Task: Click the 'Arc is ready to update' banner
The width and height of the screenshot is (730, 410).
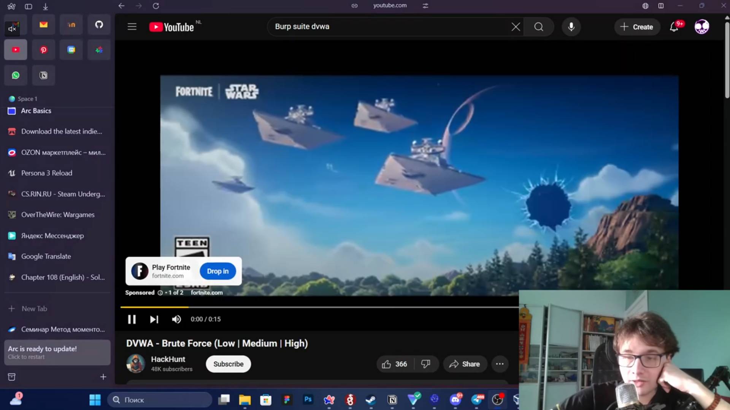Action: pyautogui.click(x=57, y=353)
